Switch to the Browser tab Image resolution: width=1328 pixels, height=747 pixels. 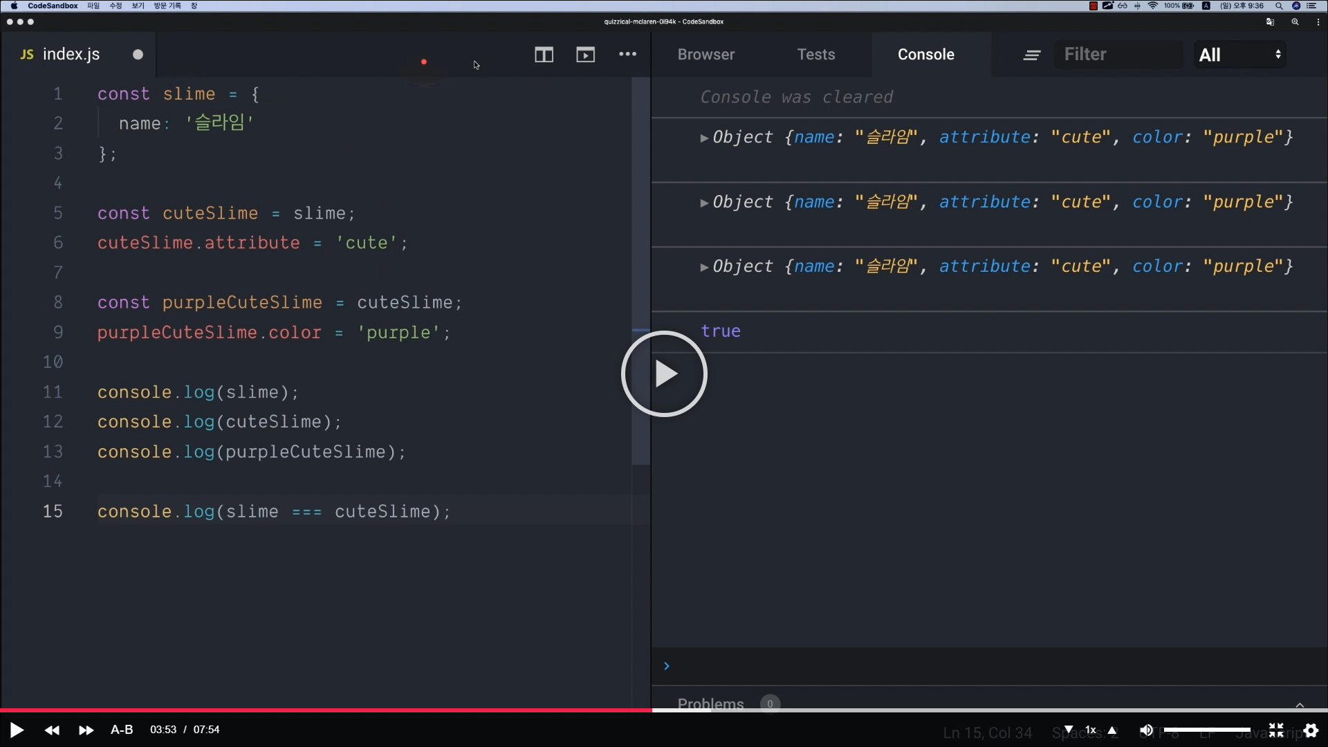click(x=705, y=55)
